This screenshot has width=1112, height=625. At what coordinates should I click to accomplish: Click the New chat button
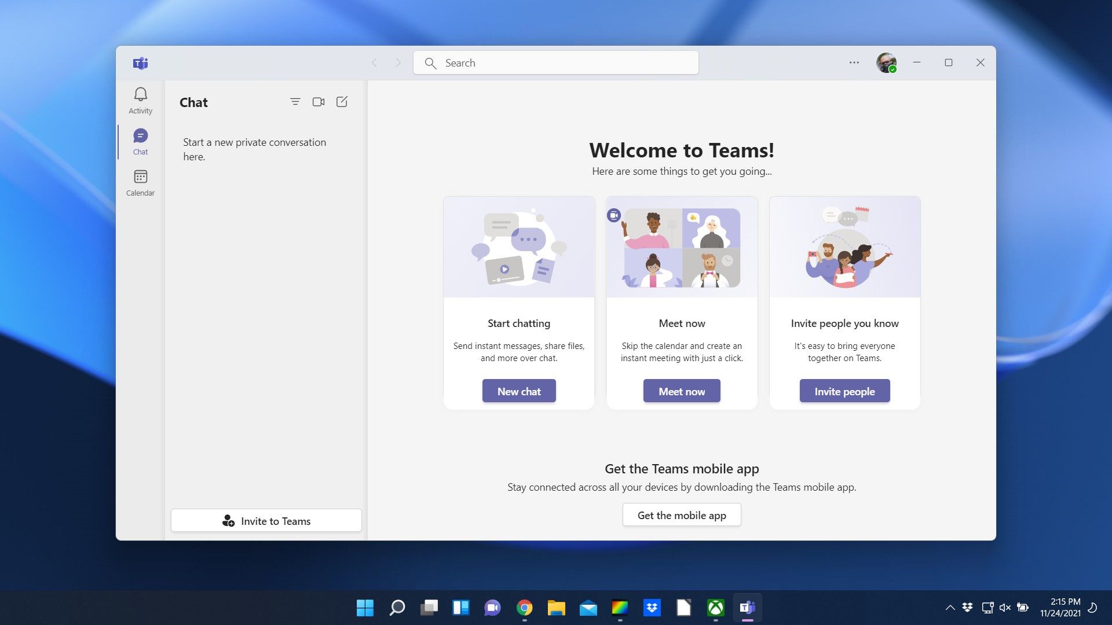[519, 391]
